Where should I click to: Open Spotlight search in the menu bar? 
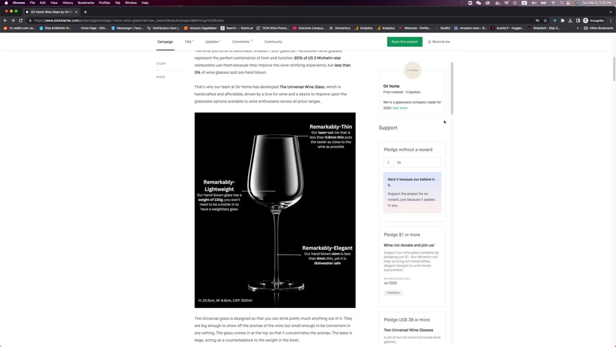pos(561,3)
